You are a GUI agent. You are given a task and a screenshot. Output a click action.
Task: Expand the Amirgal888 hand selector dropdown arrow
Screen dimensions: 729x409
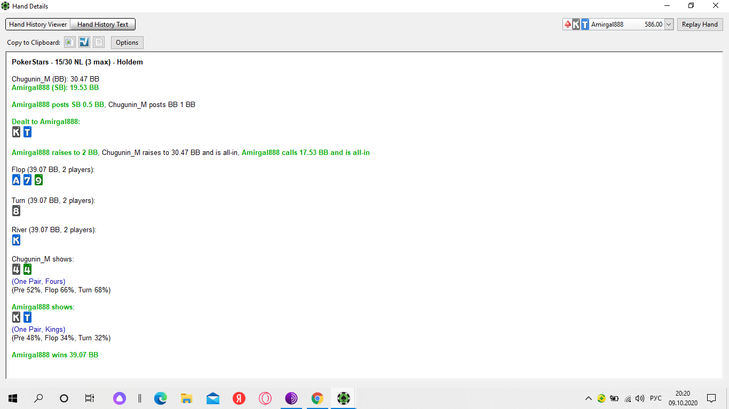tap(669, 24)
